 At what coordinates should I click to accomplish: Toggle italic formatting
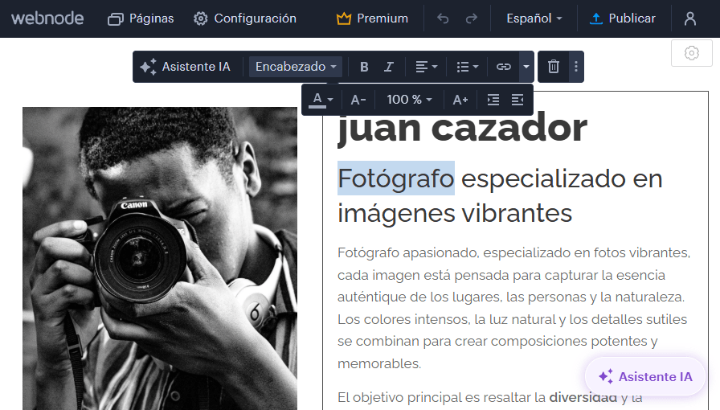point(389,67)
